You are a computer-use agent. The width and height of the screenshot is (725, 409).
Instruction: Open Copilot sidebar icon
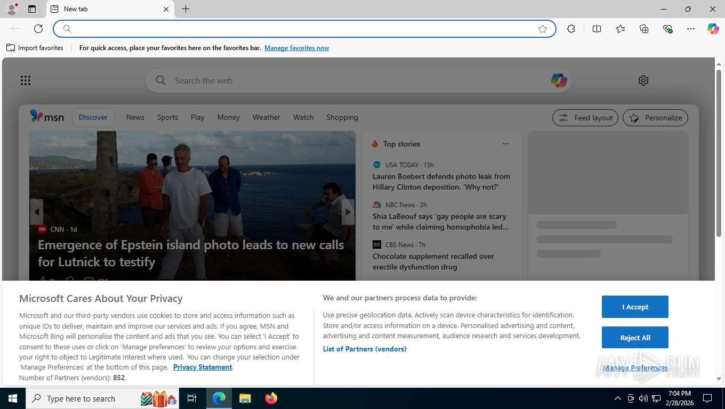click(x=713, y=29)
